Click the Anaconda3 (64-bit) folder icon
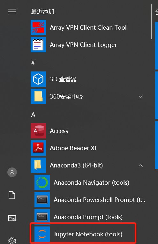 click(x=38, y=165)
